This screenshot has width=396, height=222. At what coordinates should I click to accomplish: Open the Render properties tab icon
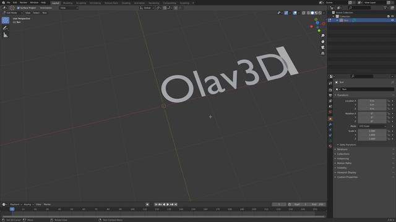tap(330, 90)
